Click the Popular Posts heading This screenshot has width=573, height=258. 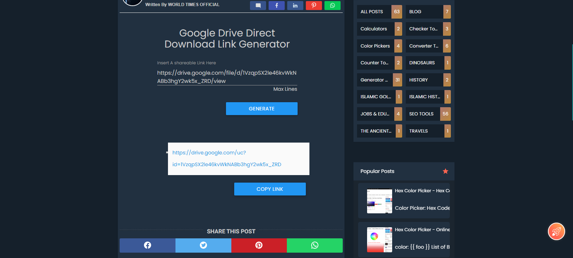pyautogui.click(x=377, y=171)
